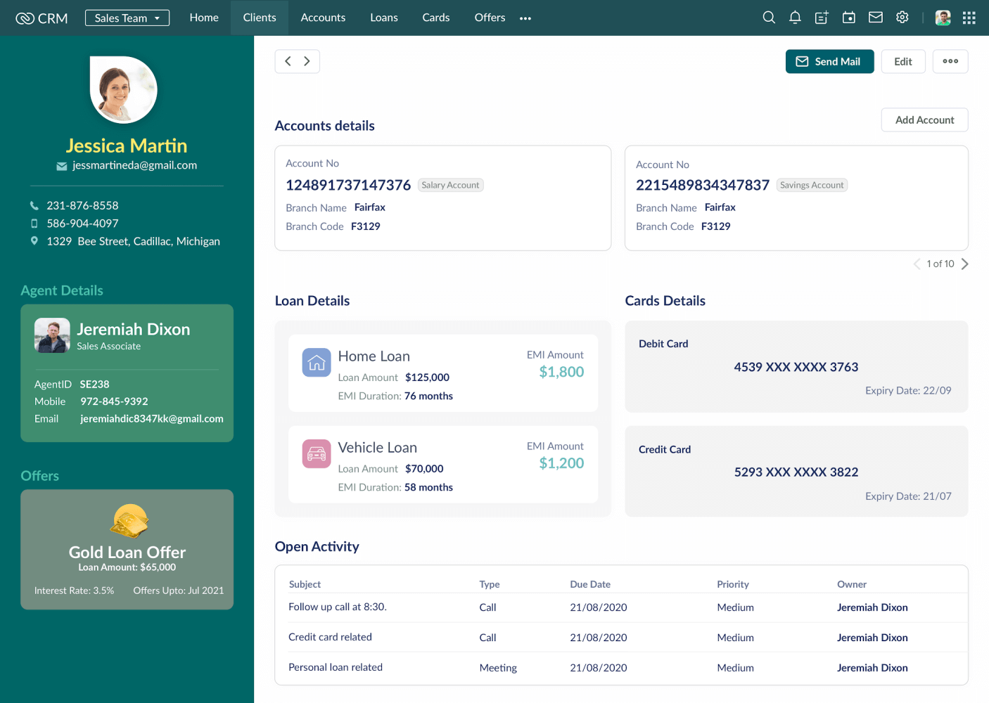Click agent email jeremiahdic8347kk@gmail.com
This screenshot has height=703, width=989.
(x=152, y=418)
